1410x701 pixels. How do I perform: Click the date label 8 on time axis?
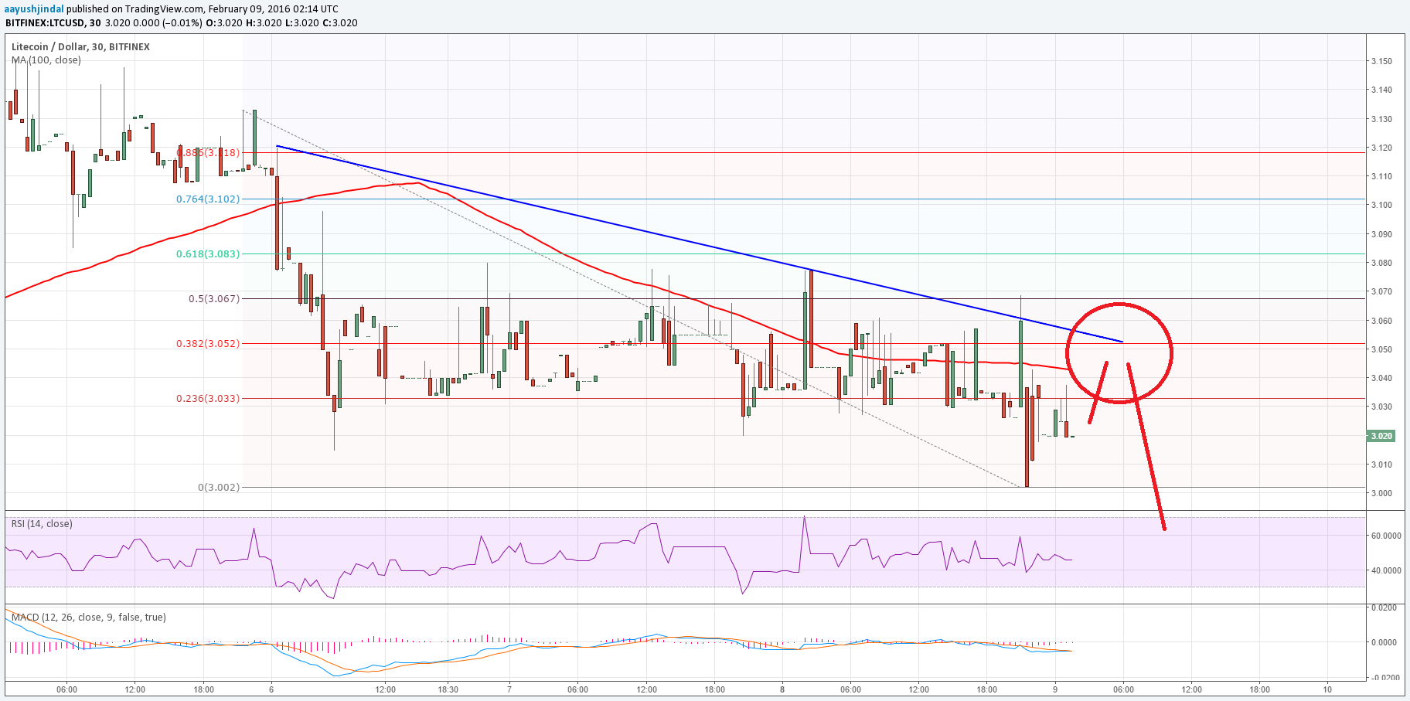pos(782,689)
